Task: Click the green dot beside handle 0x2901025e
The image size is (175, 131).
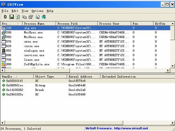Action: (3, 94)
